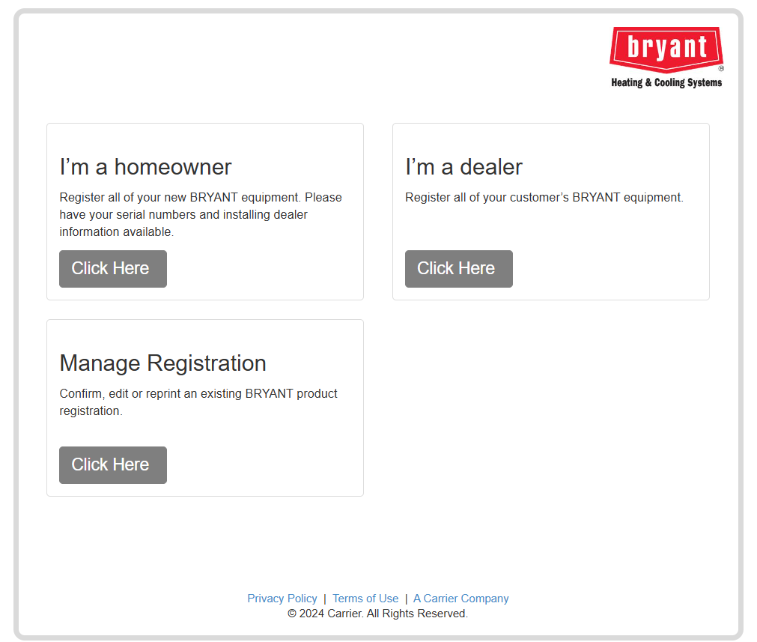Screen dimensions: 757x642
Task: Click the word registration in Manage Registration description
Action: pos(90,411)
